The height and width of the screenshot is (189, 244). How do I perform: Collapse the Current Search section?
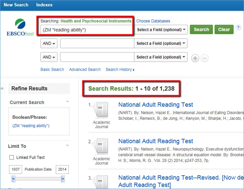coord(67,101)
